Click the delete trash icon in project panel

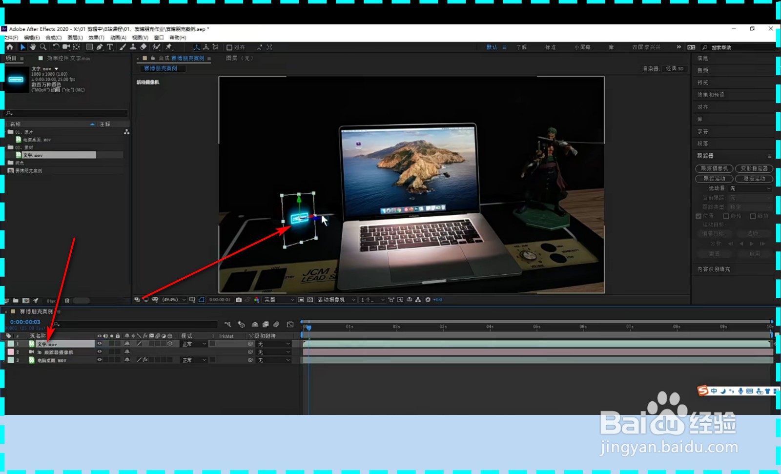coord(67,301)
